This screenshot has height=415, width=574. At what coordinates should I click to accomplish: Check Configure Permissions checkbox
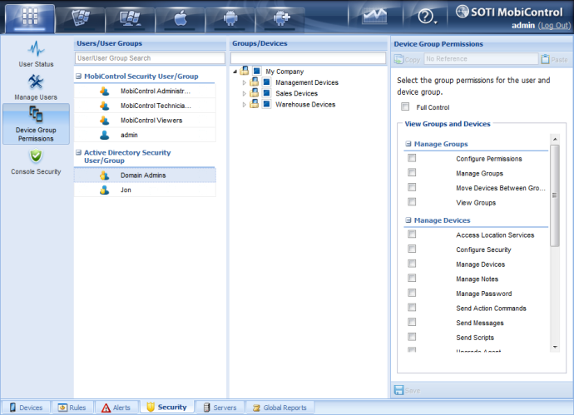[x=412, y=158]
